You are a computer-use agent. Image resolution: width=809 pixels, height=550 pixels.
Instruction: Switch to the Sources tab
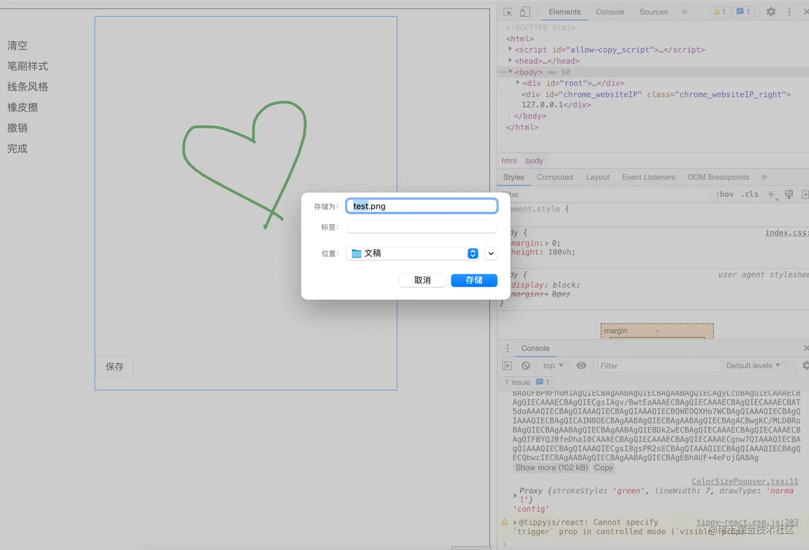tap(653, 12)
